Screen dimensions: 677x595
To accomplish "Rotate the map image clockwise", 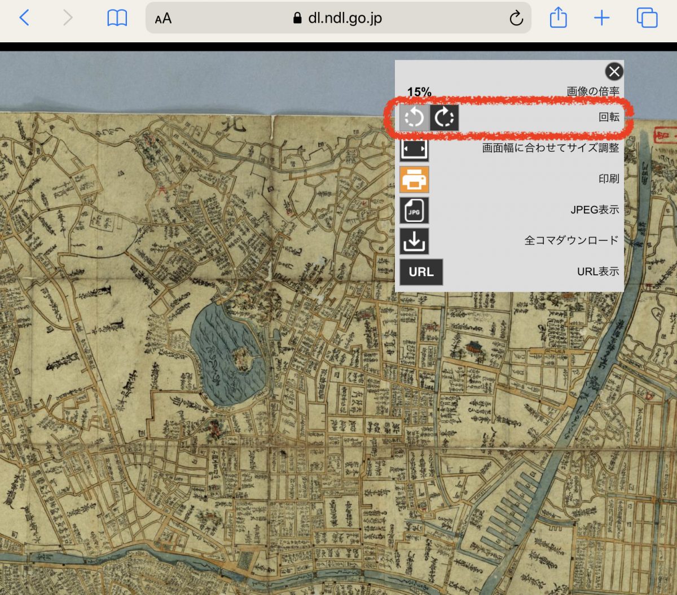I will point(445,118).
